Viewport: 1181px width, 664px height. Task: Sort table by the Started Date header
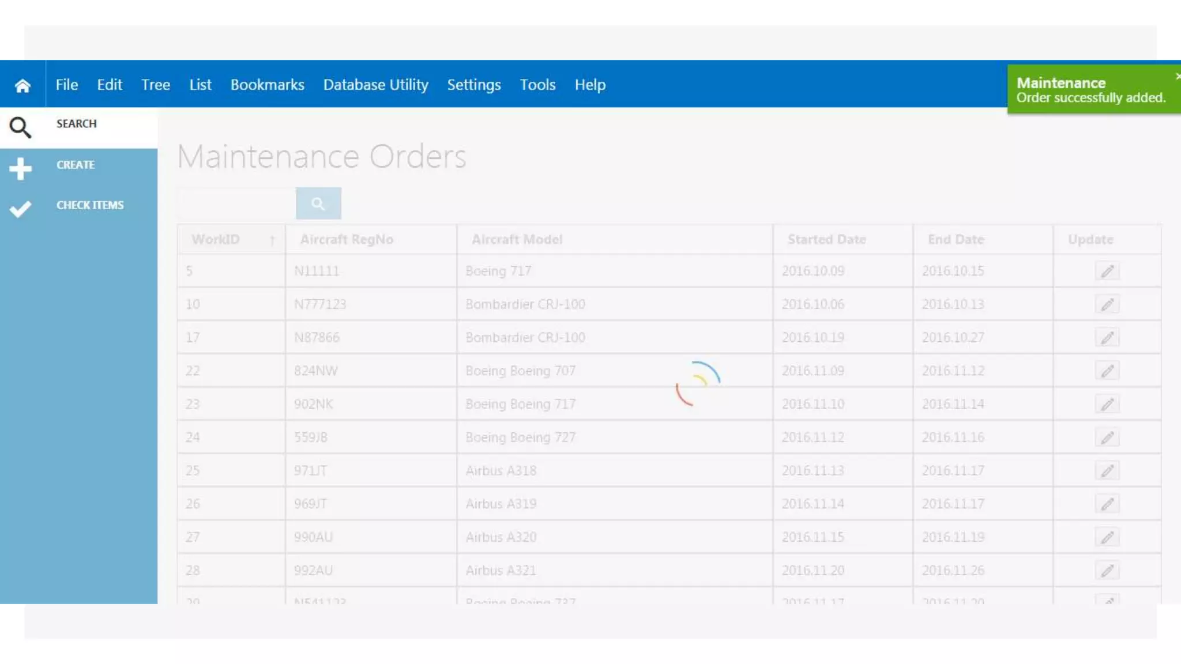point(826,239)
